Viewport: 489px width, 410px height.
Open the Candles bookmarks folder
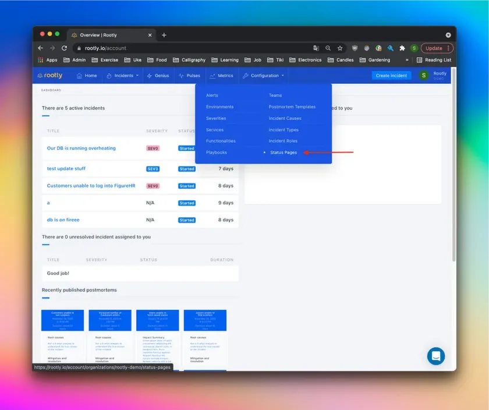[x=341, y=60]
